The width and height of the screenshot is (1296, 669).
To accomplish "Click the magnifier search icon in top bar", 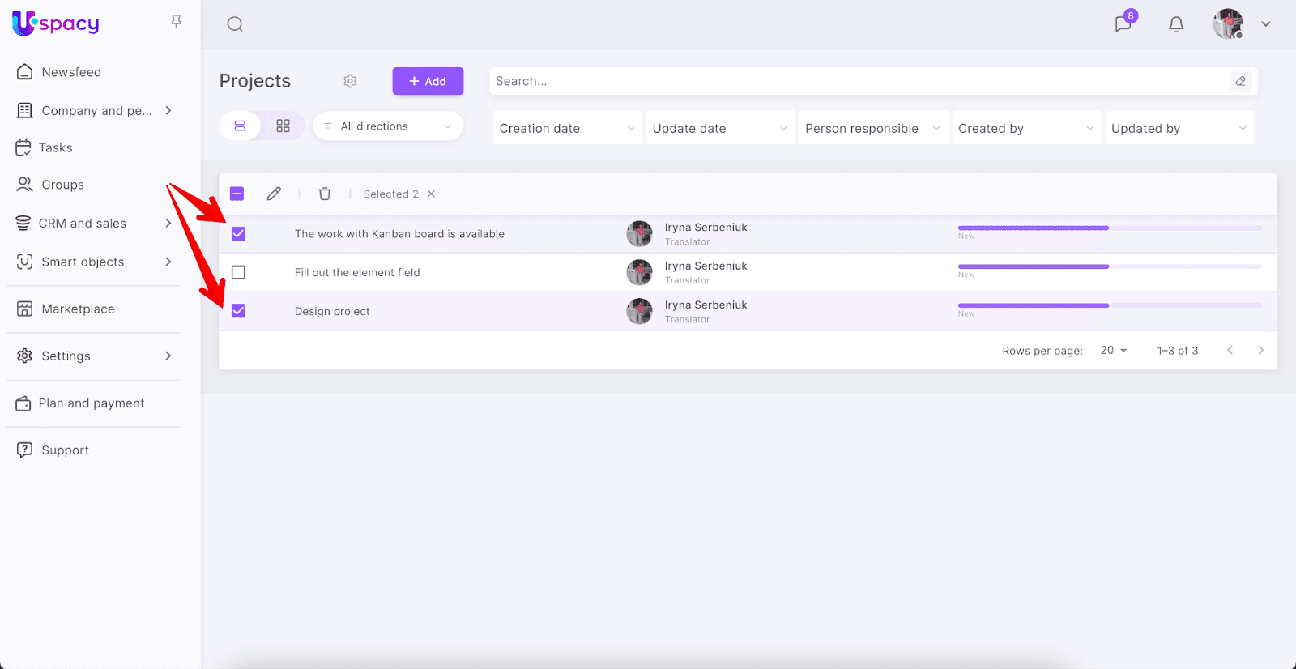I will point(235,24).
